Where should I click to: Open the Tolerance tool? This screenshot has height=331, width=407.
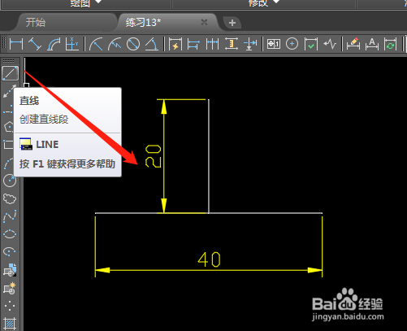click(x=274, y=44)
